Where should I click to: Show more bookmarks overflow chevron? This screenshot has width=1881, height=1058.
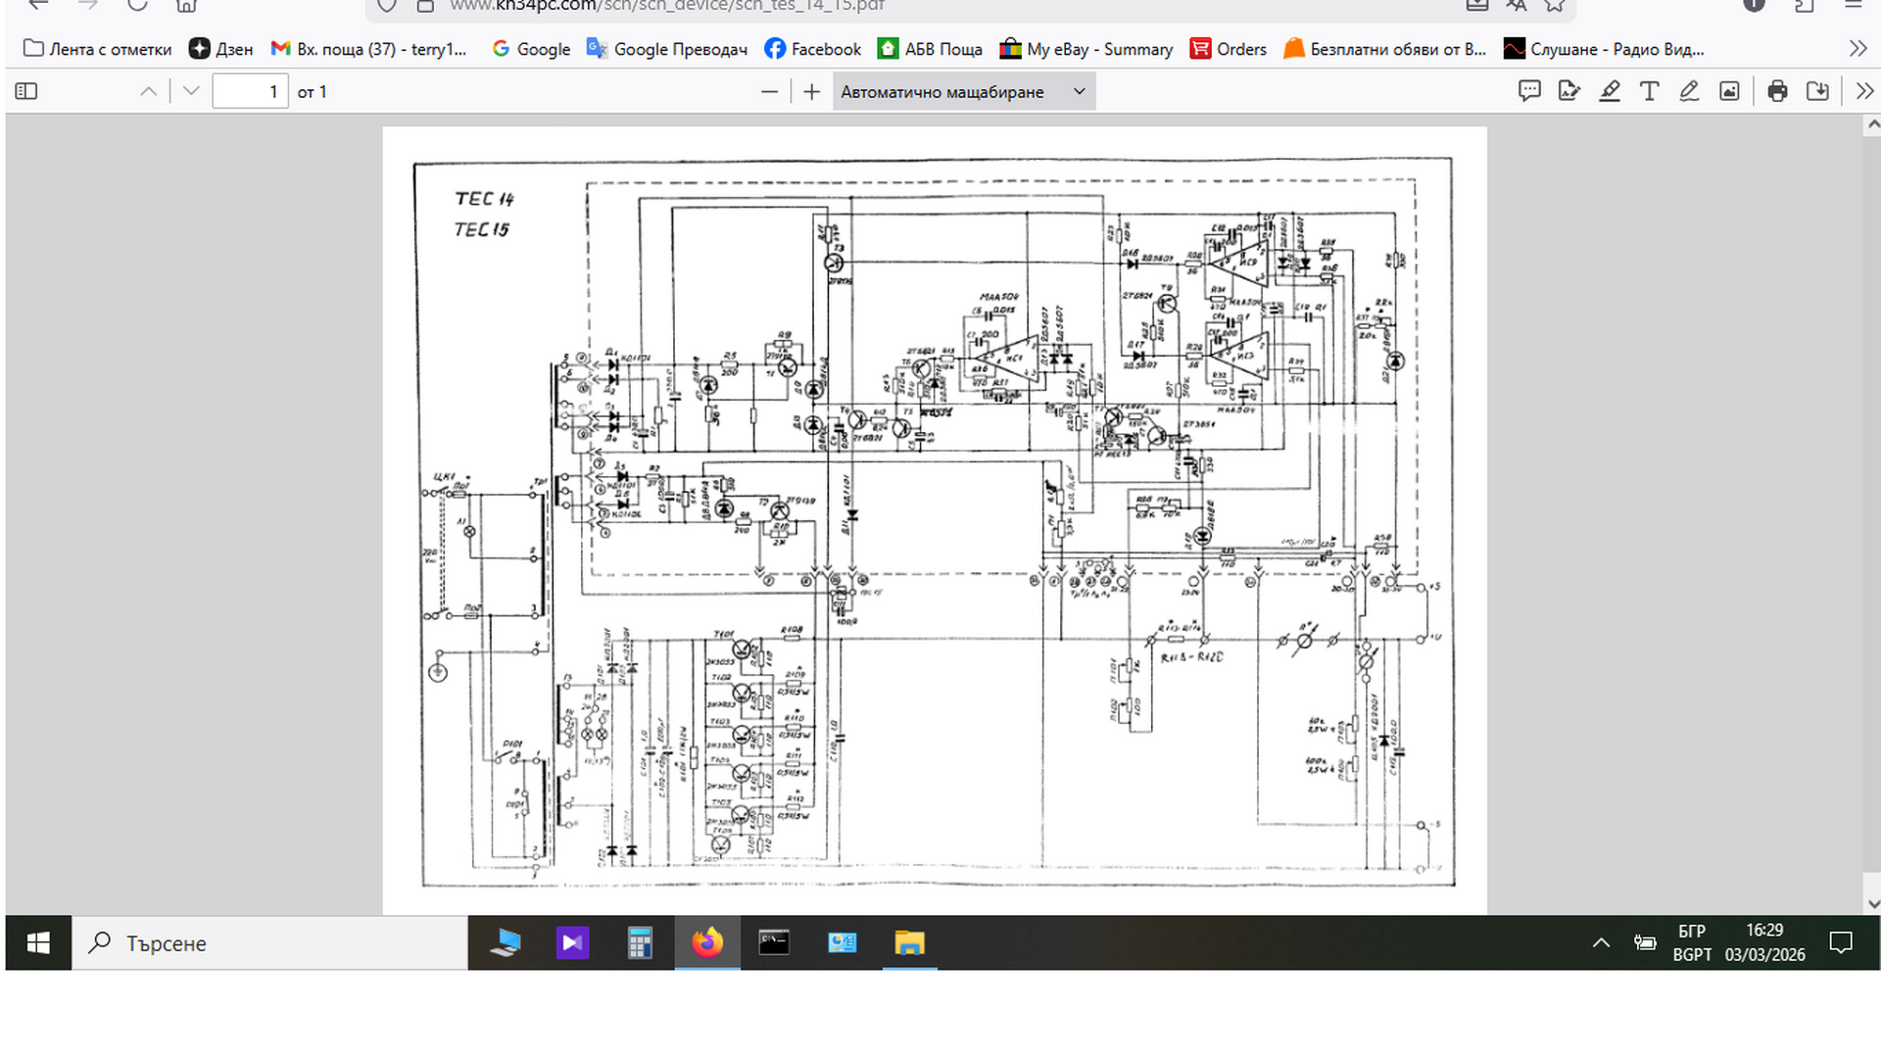pyautogui.click(x=1857, y=49)
